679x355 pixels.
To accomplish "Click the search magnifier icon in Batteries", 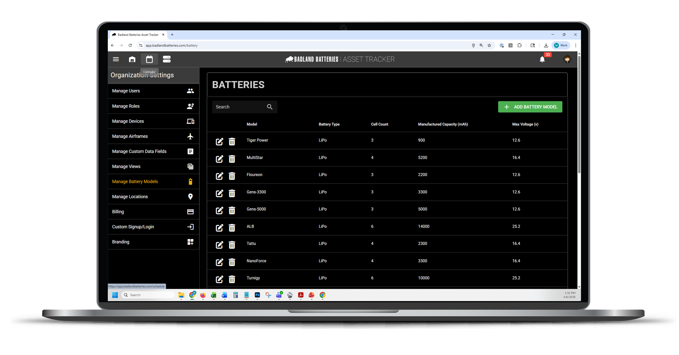I will coord(270,107).
